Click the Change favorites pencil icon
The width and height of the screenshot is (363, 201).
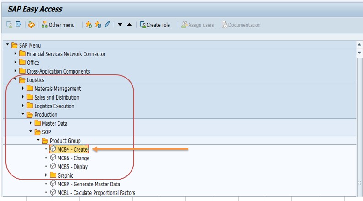107,24
